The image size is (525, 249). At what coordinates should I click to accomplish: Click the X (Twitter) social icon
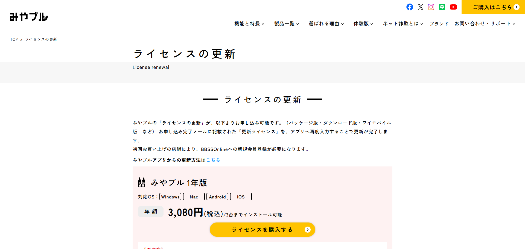pos(420,7)
